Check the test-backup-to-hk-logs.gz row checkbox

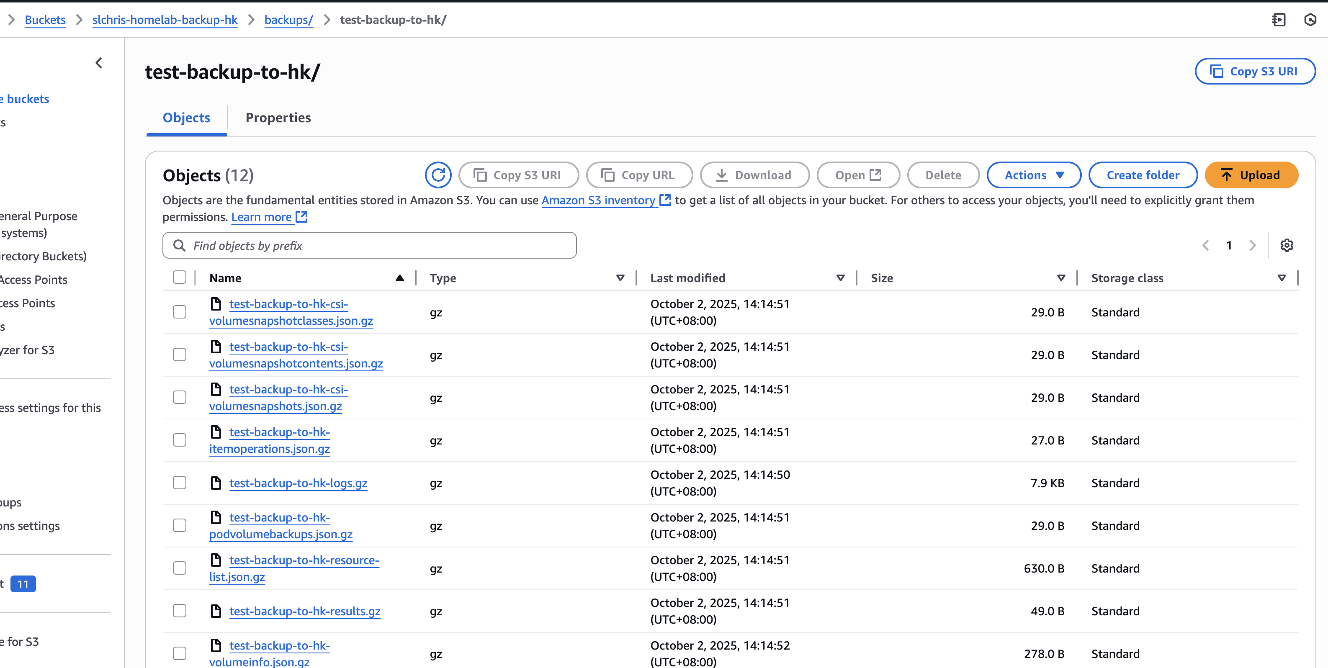(180, 483)
